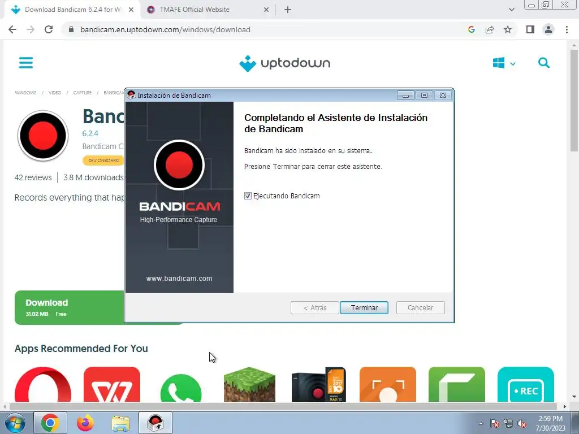Open the green recommended app icon
Viewport: 579px width, 434px height.
point(457,384)
